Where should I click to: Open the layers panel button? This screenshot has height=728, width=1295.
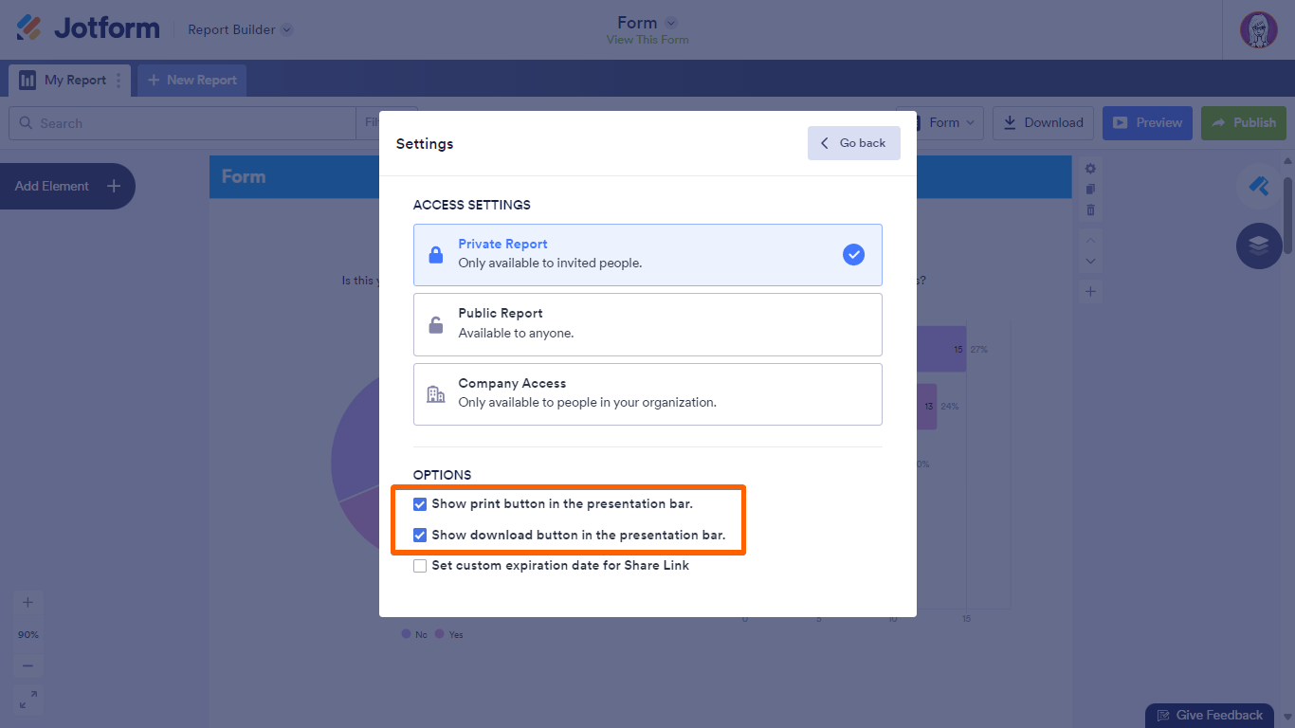click(1259, 246)
